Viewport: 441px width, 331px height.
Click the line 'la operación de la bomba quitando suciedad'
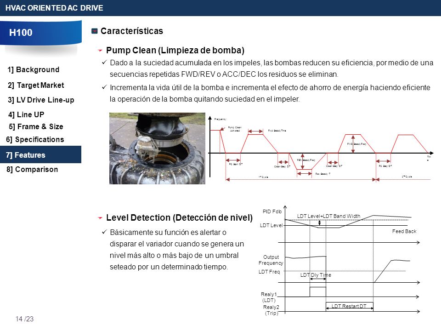[205, 99]
